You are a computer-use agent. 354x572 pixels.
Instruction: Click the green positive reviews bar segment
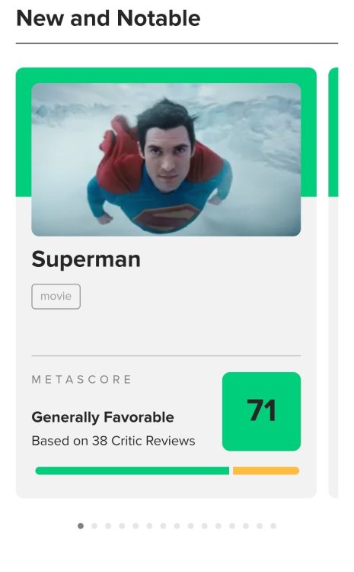[x=132, y=471]
